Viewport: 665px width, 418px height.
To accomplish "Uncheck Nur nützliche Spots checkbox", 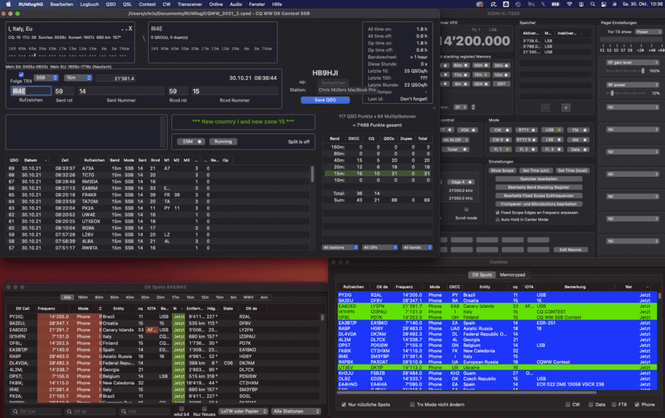I will pos(344,404).
